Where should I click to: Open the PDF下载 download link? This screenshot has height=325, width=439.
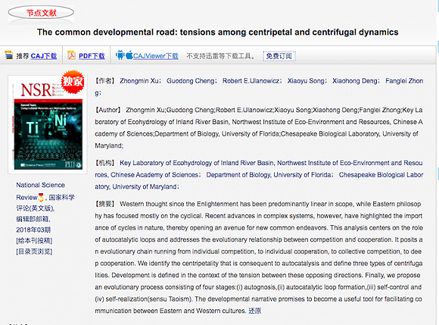tap(92, 56)
